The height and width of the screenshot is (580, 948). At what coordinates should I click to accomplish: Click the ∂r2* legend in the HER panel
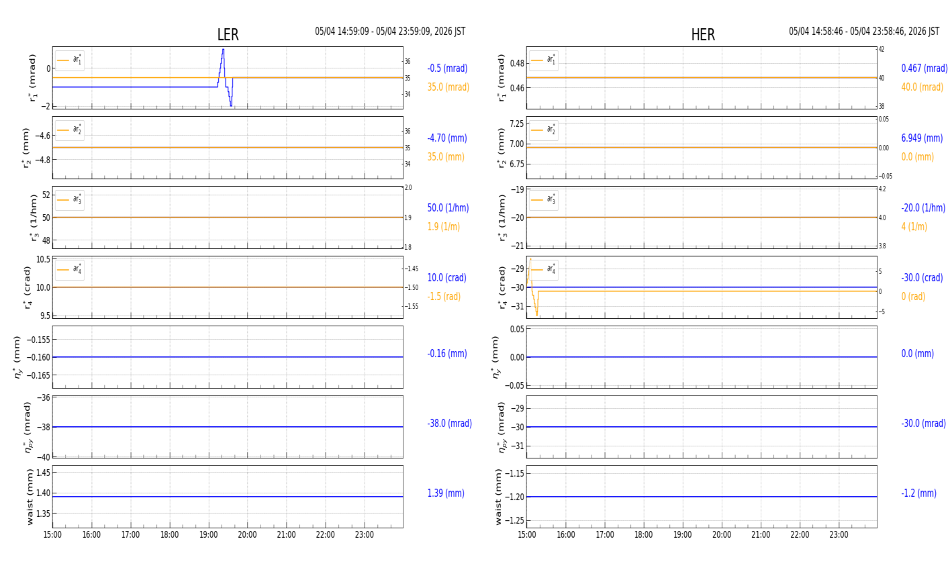(x=543, y=130)
